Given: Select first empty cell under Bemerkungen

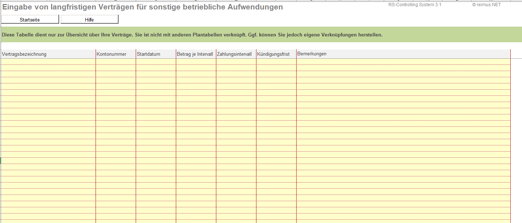Looking at the screenshot, I should point(403,62).
